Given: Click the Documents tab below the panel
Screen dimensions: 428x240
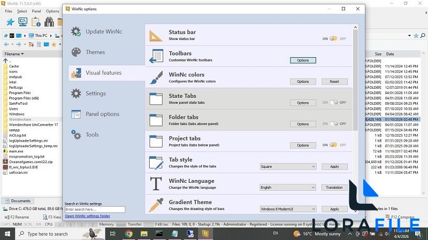Looking at the screenshot, I should 18,201.
